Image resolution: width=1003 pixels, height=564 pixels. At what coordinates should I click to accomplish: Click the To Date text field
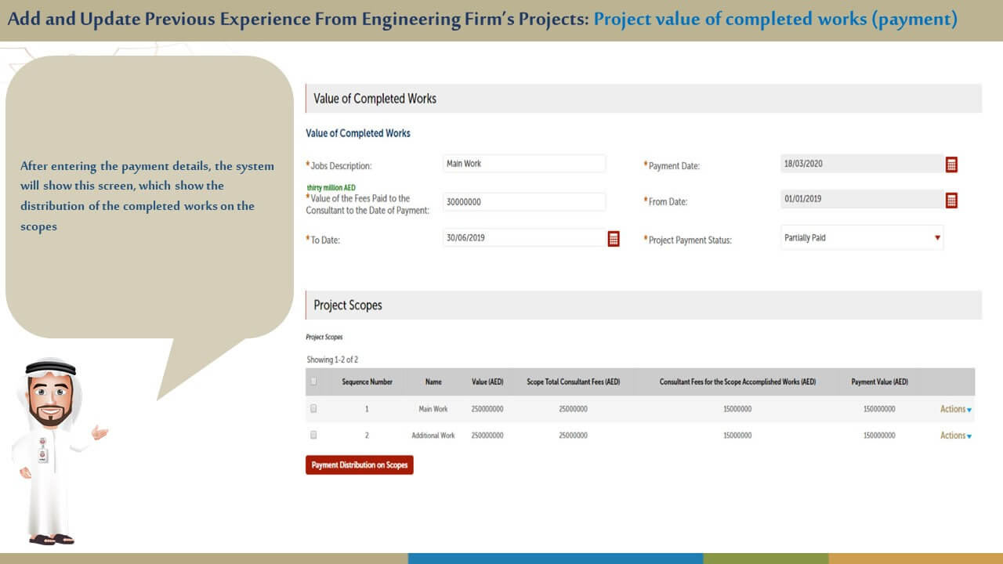point(521,238)
